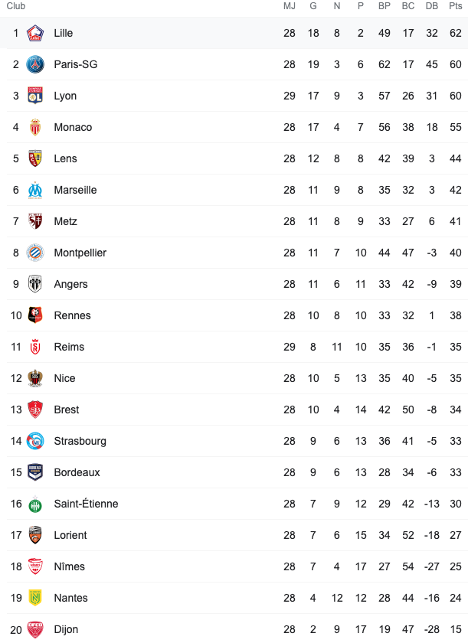Click the DB column header
Screen dimensions: 468x643
pyautogui.click(x=432, y=6)
